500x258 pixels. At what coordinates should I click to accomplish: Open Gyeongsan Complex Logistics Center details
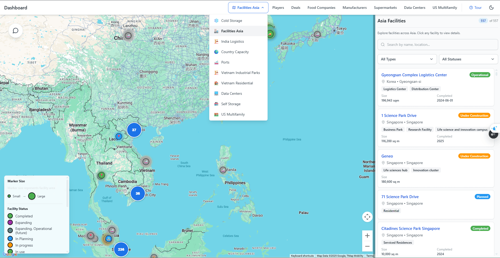click(414, 75)
